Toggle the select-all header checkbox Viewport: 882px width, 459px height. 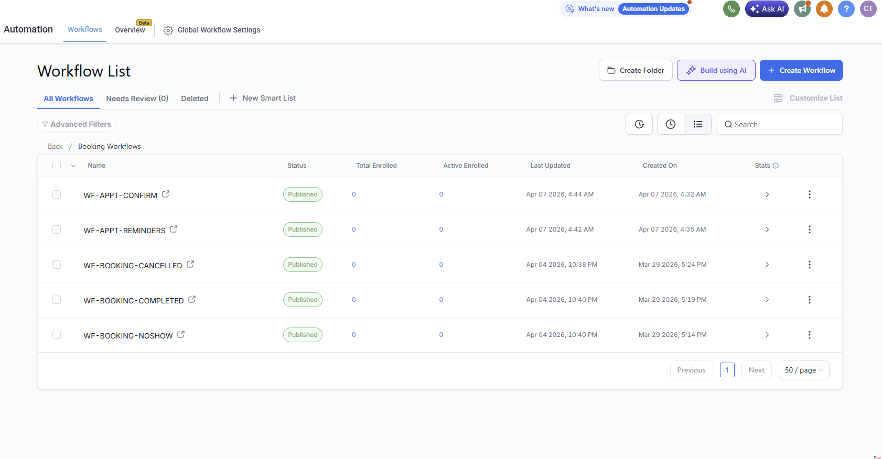57,165
